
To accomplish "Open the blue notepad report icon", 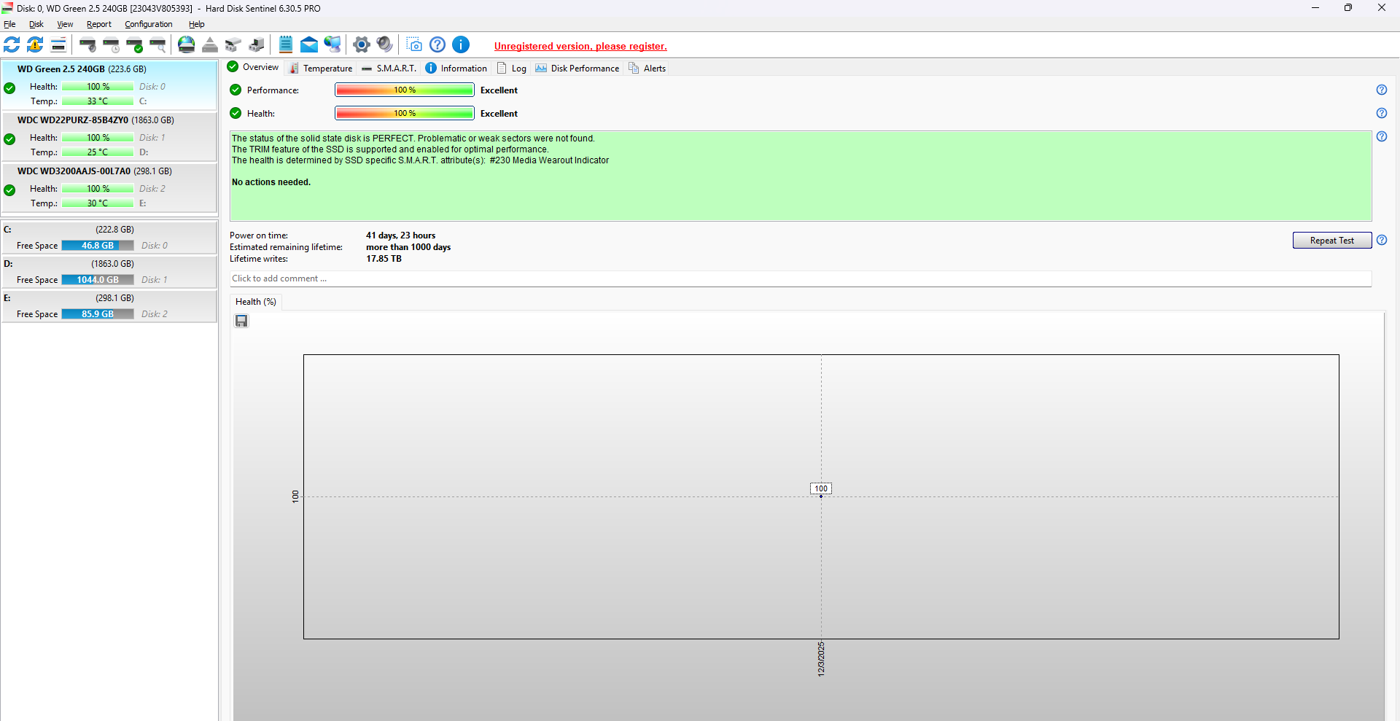I will [286, 45].
